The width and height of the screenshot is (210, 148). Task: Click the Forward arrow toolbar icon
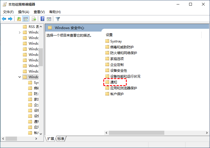pos(10,19)
